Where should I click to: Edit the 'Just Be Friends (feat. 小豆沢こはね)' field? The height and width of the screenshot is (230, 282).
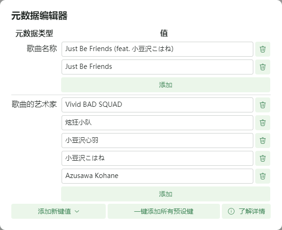(157, 49)
